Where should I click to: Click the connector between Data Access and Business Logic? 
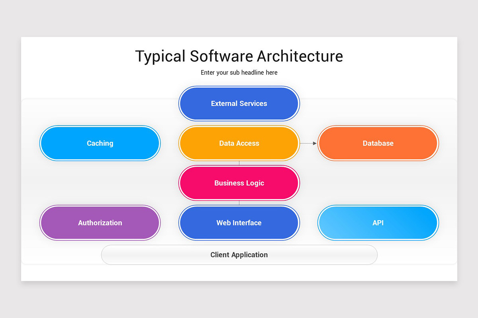pos(239,163)
